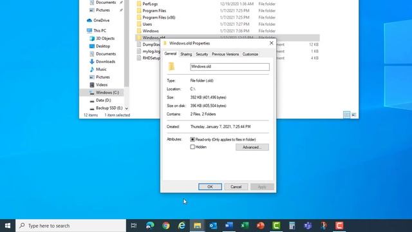Open the Advanced attributes dialog
Viewport: 412px width, 232px height.
point(252,147)
